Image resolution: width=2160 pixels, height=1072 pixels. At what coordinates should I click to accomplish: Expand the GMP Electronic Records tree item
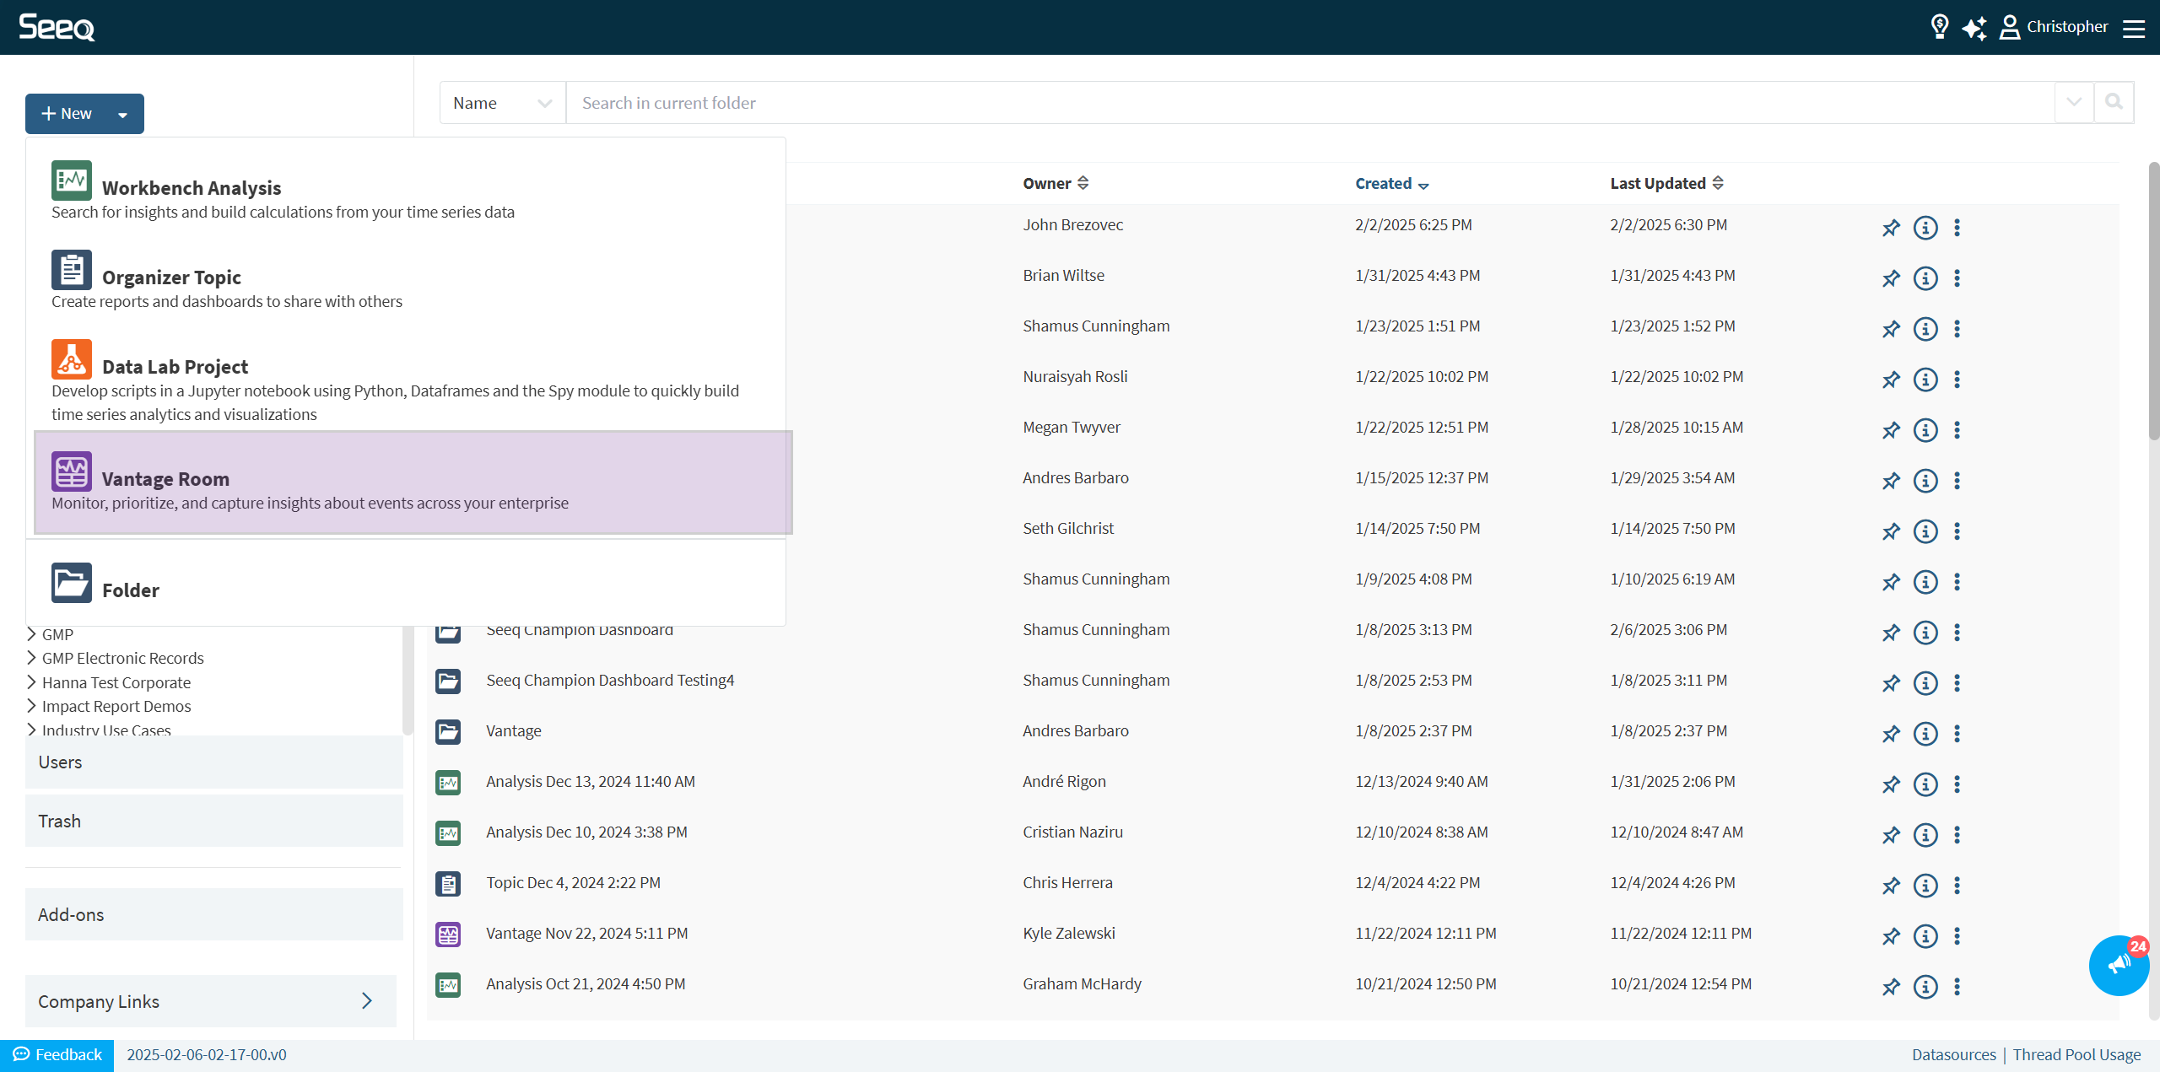point(31,658)
